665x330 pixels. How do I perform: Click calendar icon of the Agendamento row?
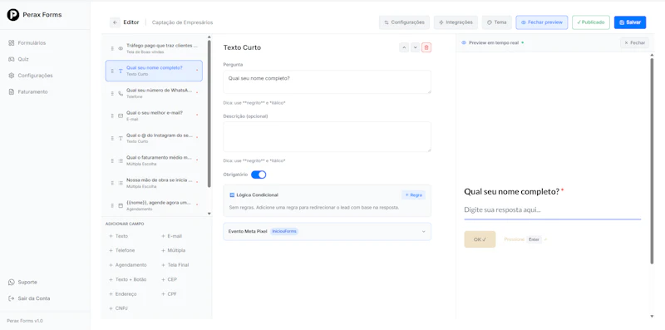pyautogui.click(x=121, y=205)
